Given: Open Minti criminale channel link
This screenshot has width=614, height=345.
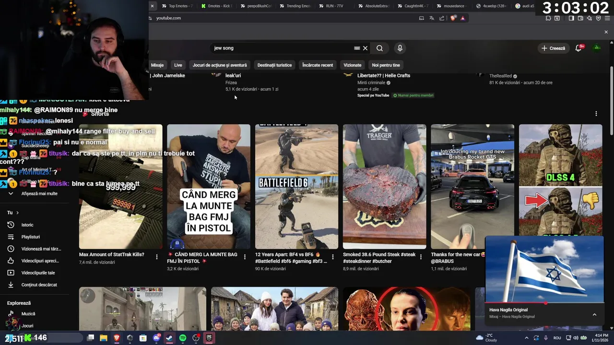Looking at the screenshot, I should pos(371,82).
